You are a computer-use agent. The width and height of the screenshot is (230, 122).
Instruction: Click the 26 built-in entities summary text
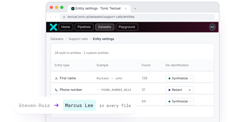pos(82,53)
